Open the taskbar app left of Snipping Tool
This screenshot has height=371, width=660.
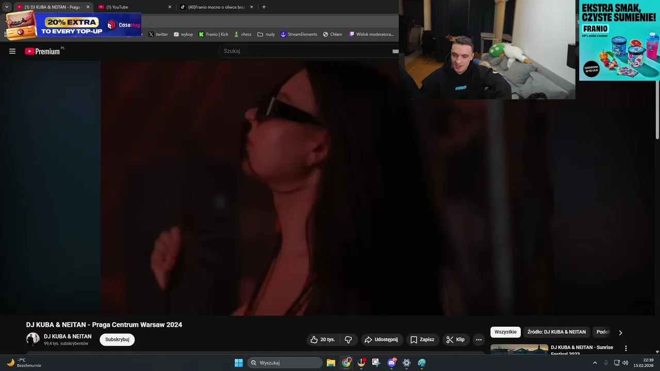click(x=361, y=363)
